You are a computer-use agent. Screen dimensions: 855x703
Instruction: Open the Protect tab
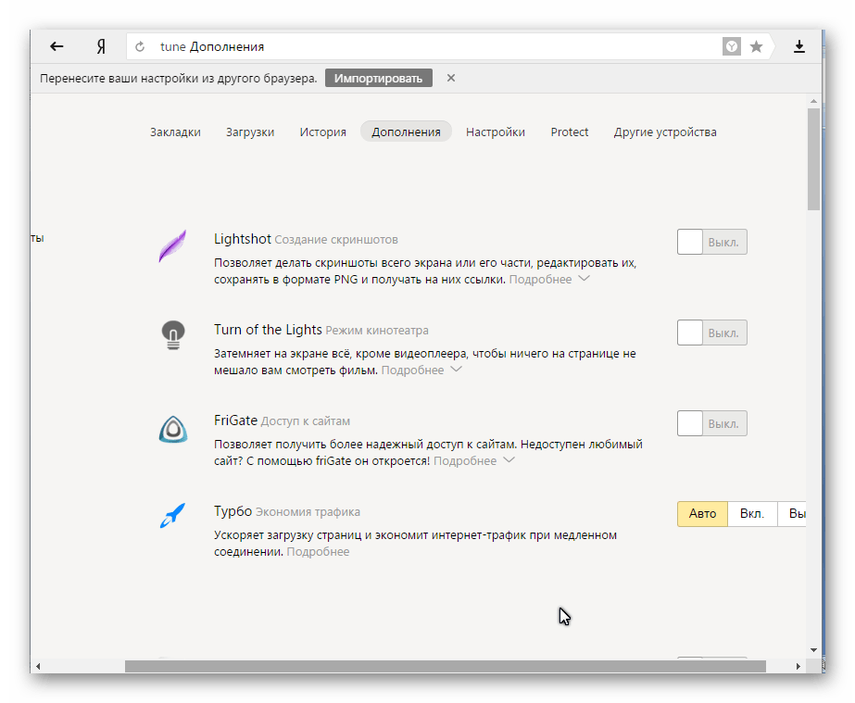570,132
